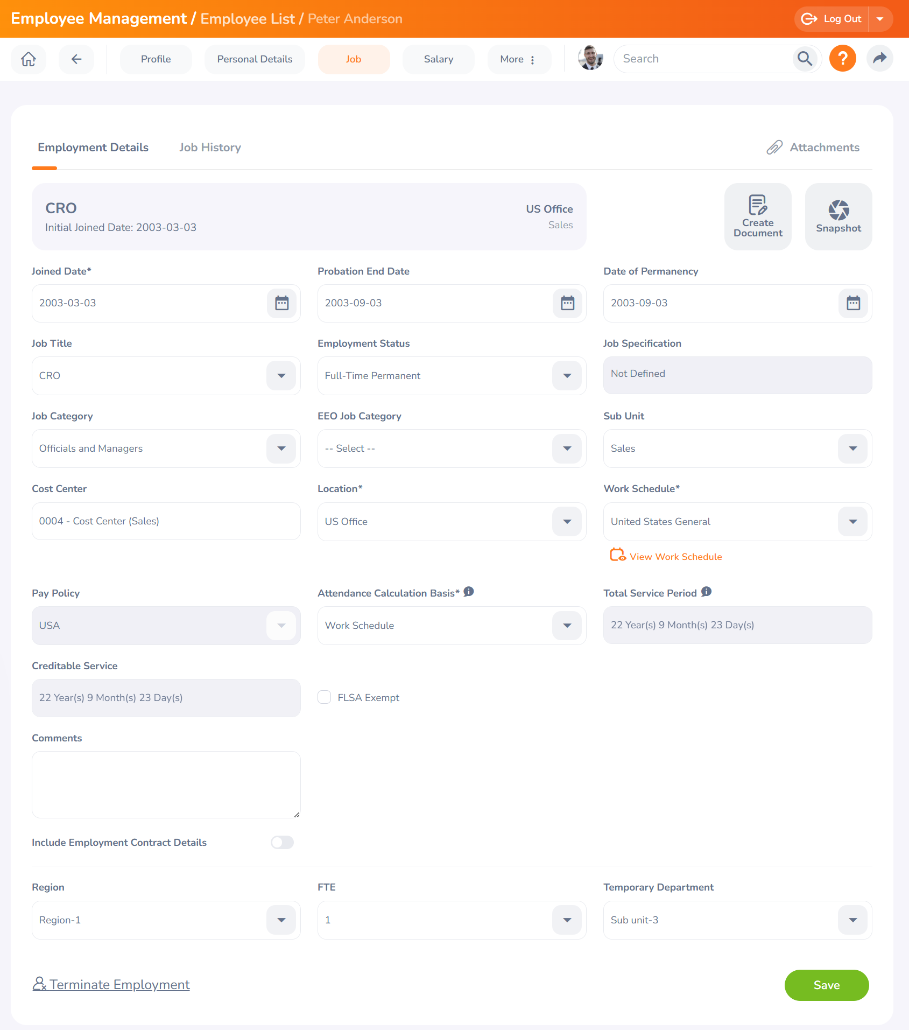Click the search magnifier icon

click(805, 59)
